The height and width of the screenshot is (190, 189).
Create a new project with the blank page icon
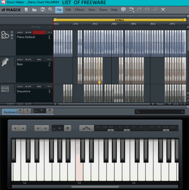tap(26, 10)
